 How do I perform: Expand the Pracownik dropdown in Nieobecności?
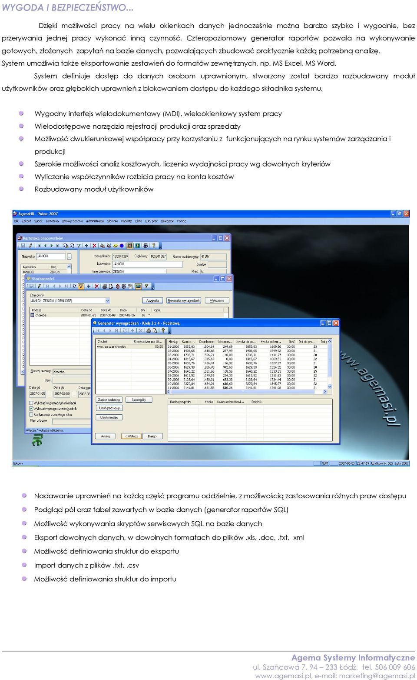(x=107, y=300)
